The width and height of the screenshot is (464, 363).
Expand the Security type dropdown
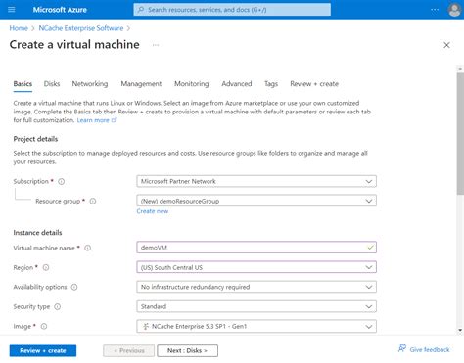coord(256,306)
